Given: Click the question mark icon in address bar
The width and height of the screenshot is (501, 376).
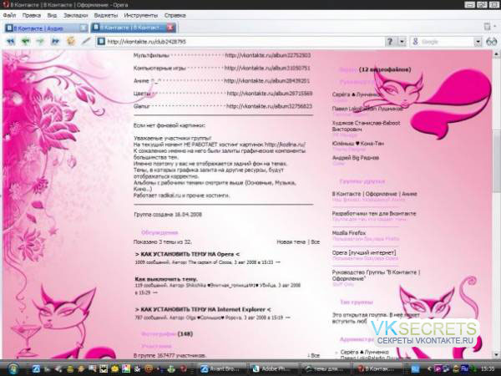Looking at the screenshot, I should [390, 42].
